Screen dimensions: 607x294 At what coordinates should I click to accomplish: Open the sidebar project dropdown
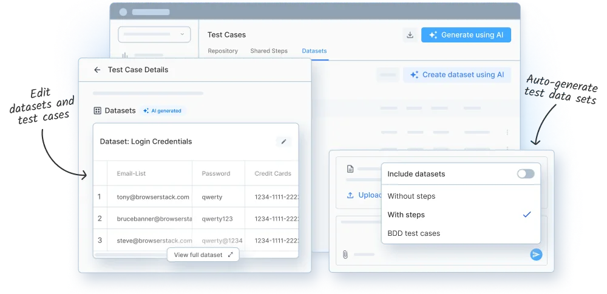pos(154,34)
